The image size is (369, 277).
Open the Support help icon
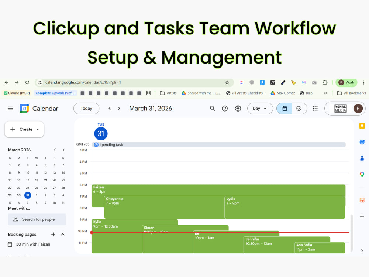click(225, 108)
